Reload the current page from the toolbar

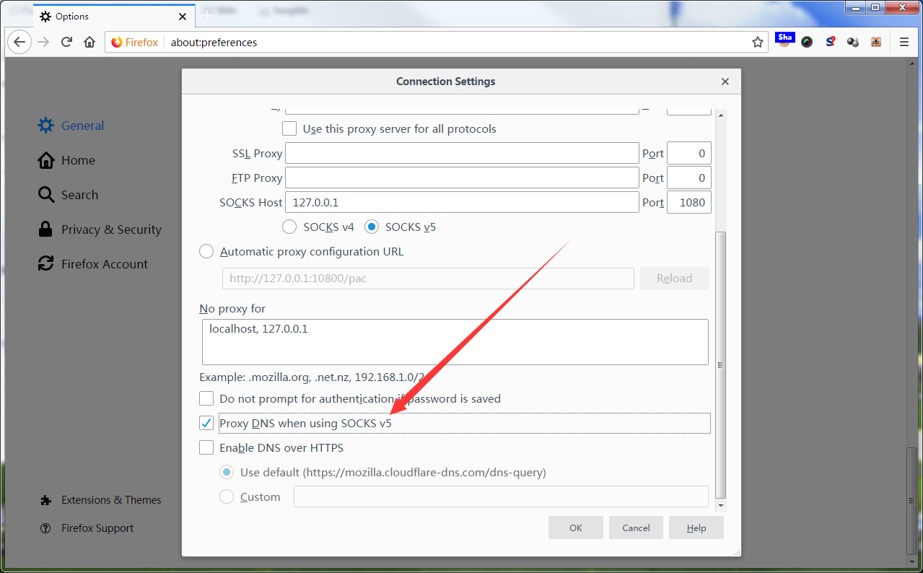point(66,42)
